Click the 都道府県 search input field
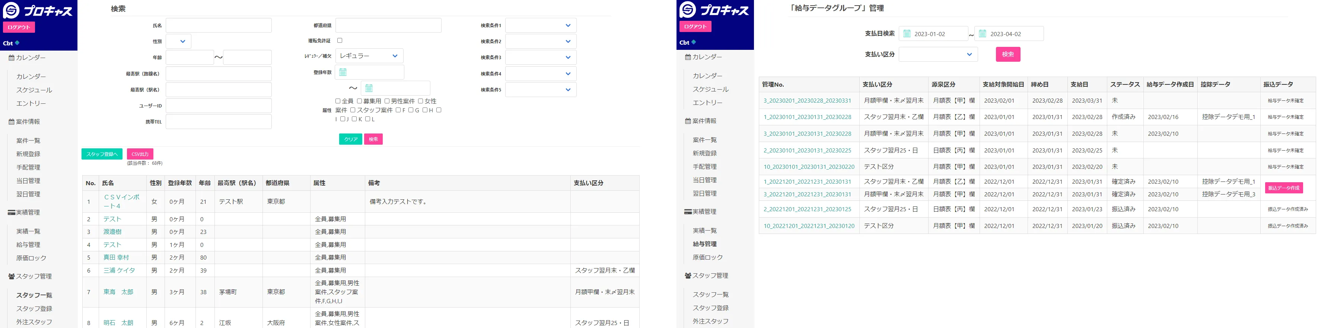The height and width of the screenshot is (328, 1318). point(388,26)
